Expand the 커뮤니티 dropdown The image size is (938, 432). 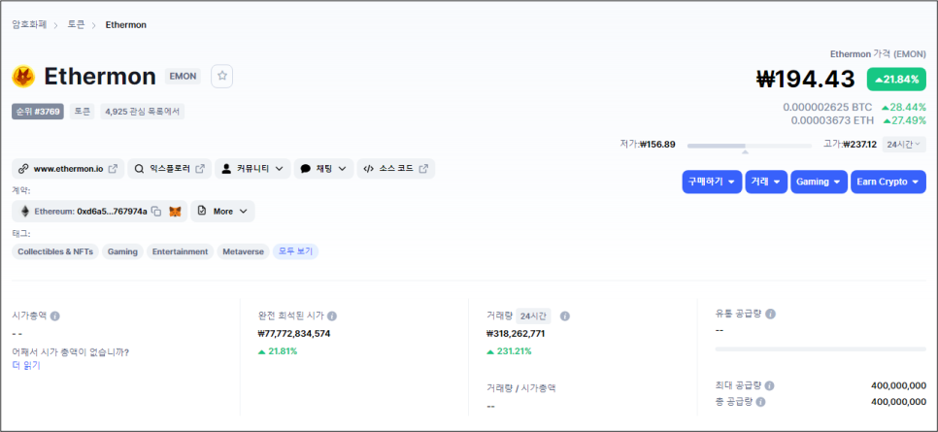point(252,169)
